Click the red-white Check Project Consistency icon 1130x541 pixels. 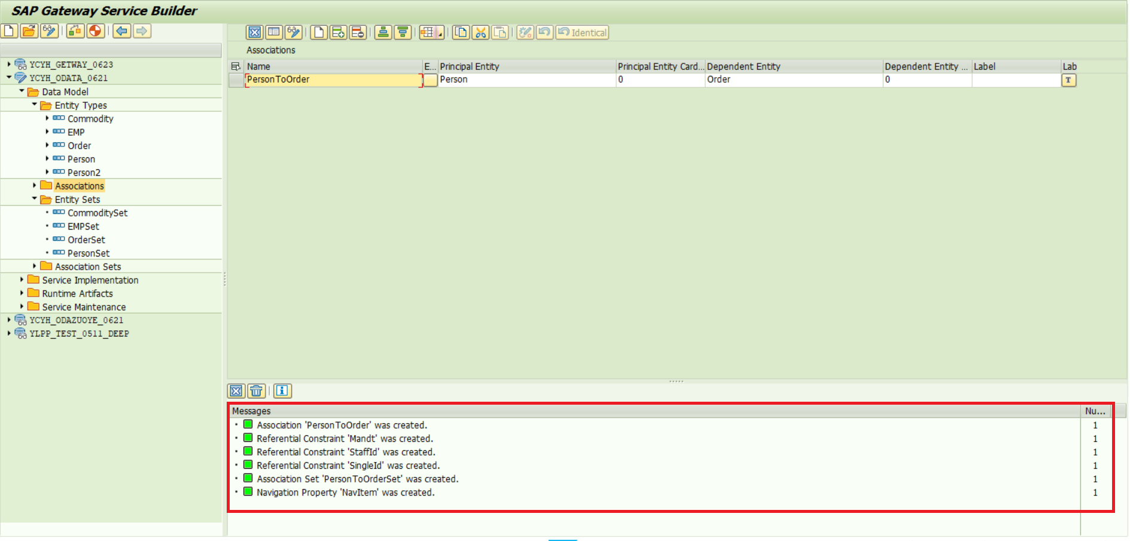pos(95,31)
